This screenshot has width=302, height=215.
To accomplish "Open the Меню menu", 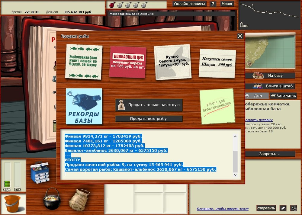I will click(x=226, y=4).
